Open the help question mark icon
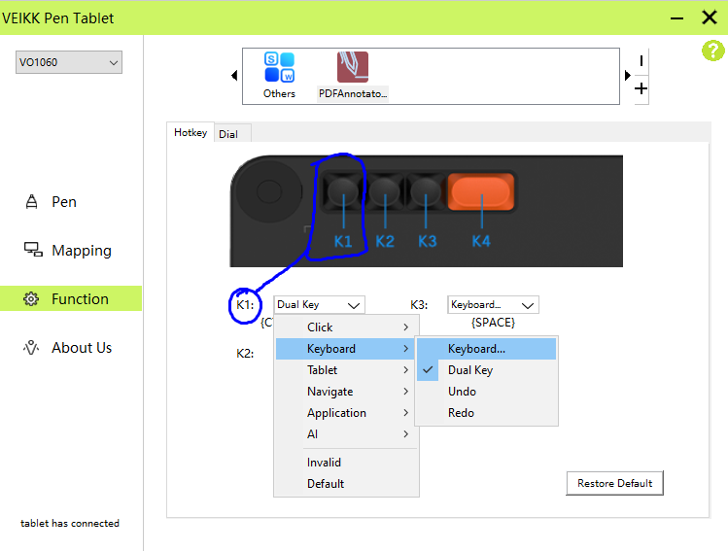 click(712, 51)
